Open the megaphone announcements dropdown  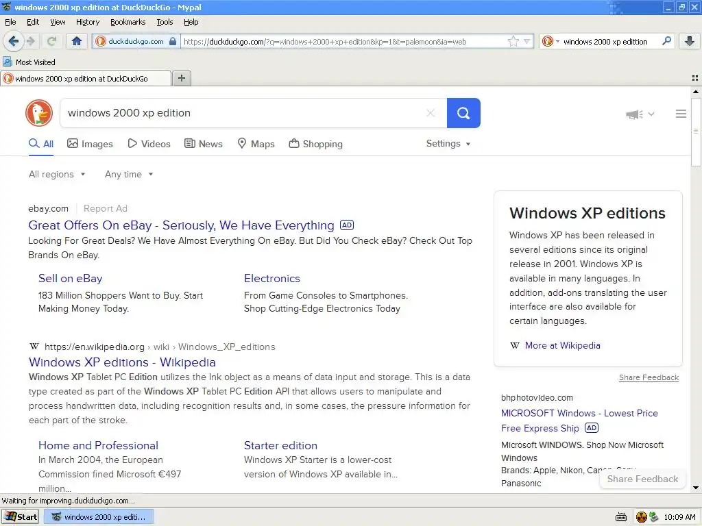click(640, 114)
